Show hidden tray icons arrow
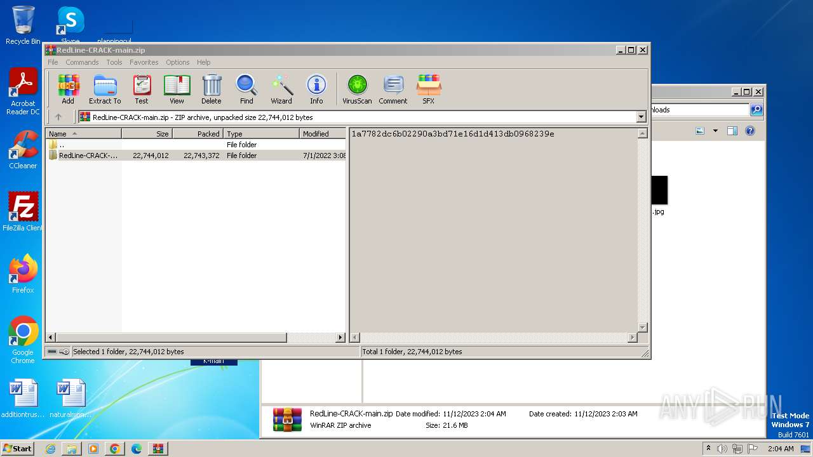The image size is (813, 457). click(708, 448)
